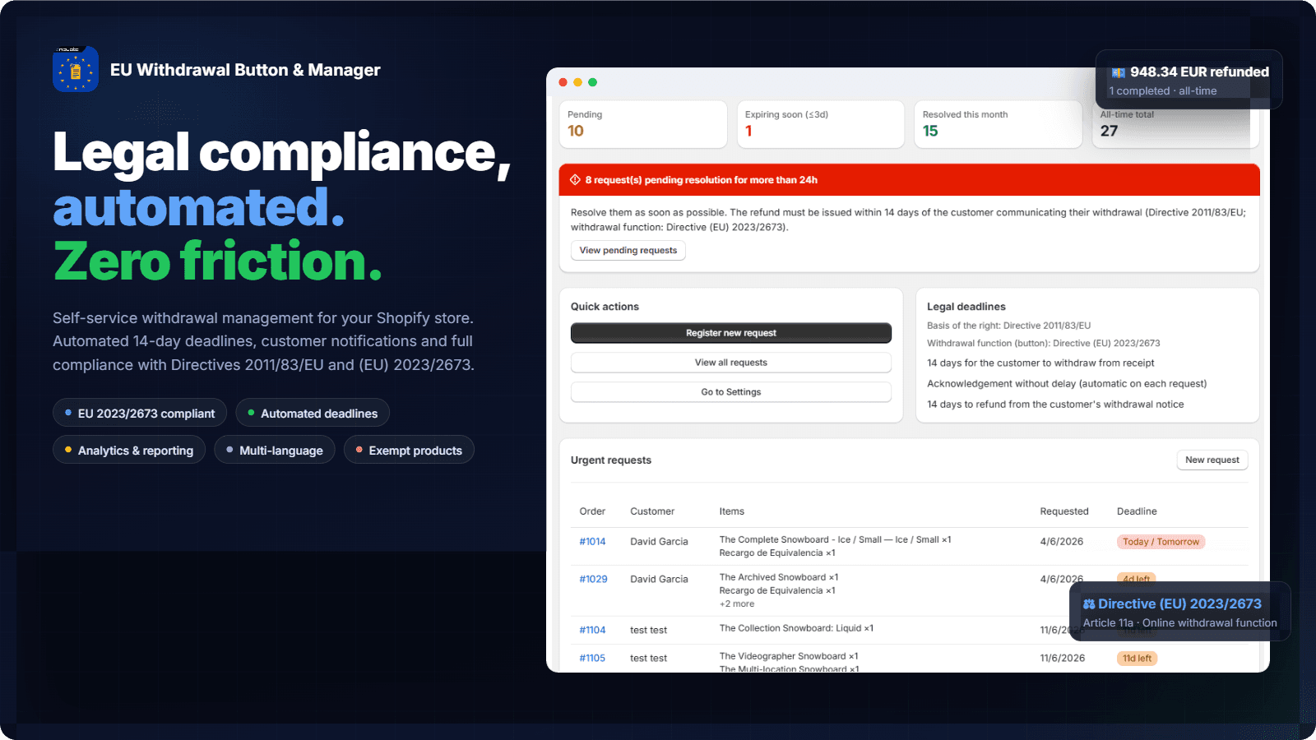Click the Analytics & reporting pill
The image size is (1316, 740).
tap(129, 451)
